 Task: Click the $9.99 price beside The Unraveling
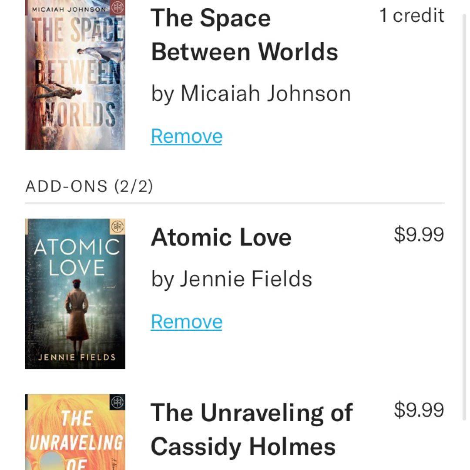pos(419,410)
